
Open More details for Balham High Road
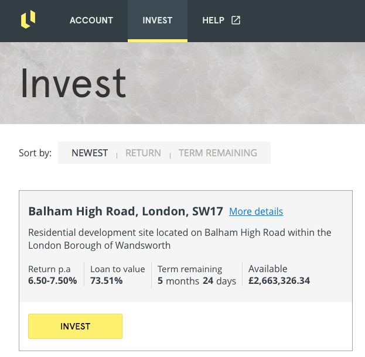(256, 211)
